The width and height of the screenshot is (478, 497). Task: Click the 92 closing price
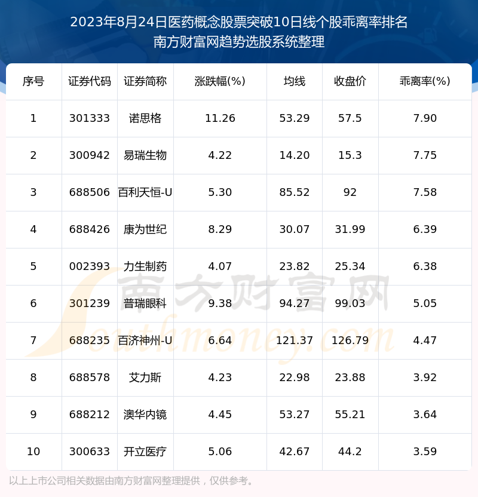(350, 192)
